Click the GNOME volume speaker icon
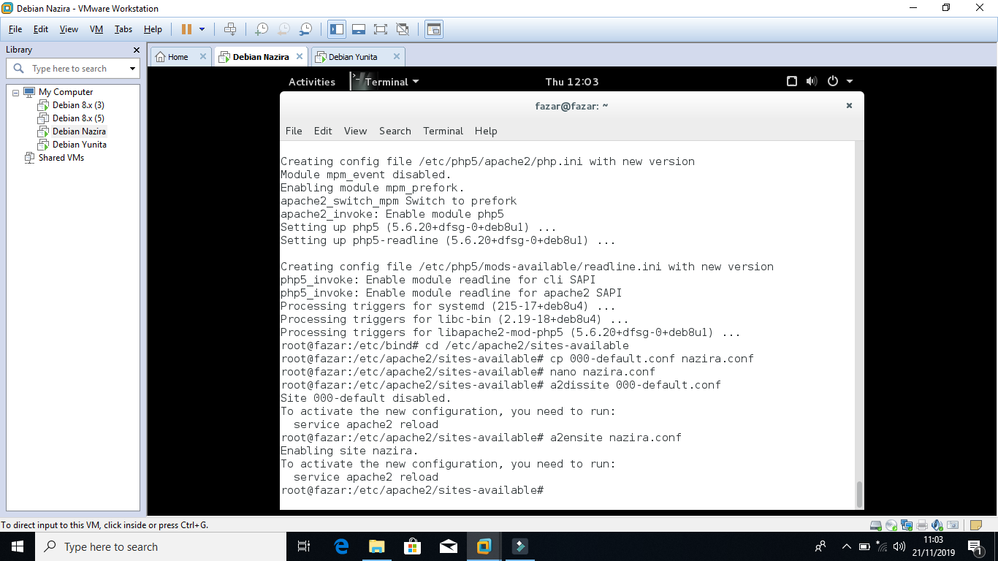 (x=812, y=82)
